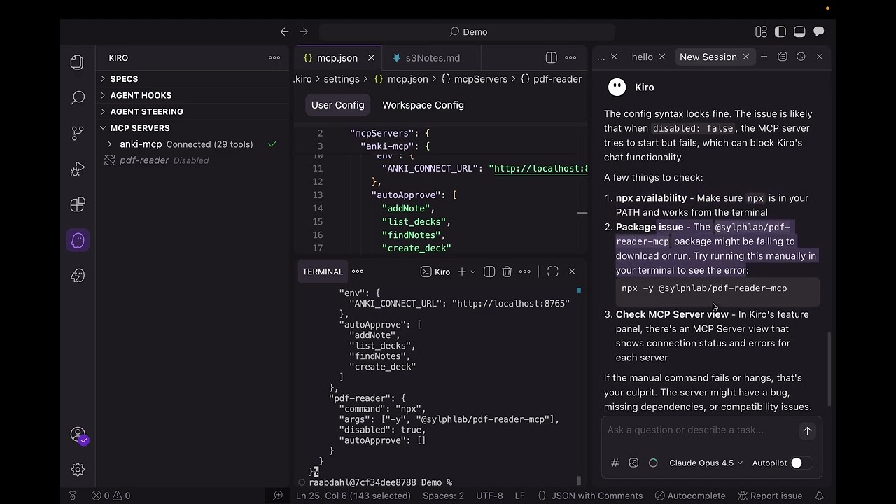Screen dimensions: 896x504
Task: Open the localhost ANKI_CONNECT_URL link in editor
Action: tap(540, 168)
